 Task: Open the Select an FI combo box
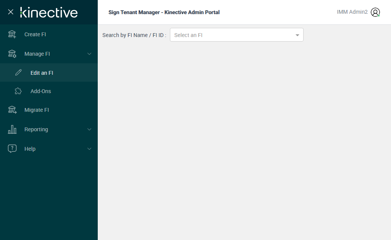coord(237,35)
